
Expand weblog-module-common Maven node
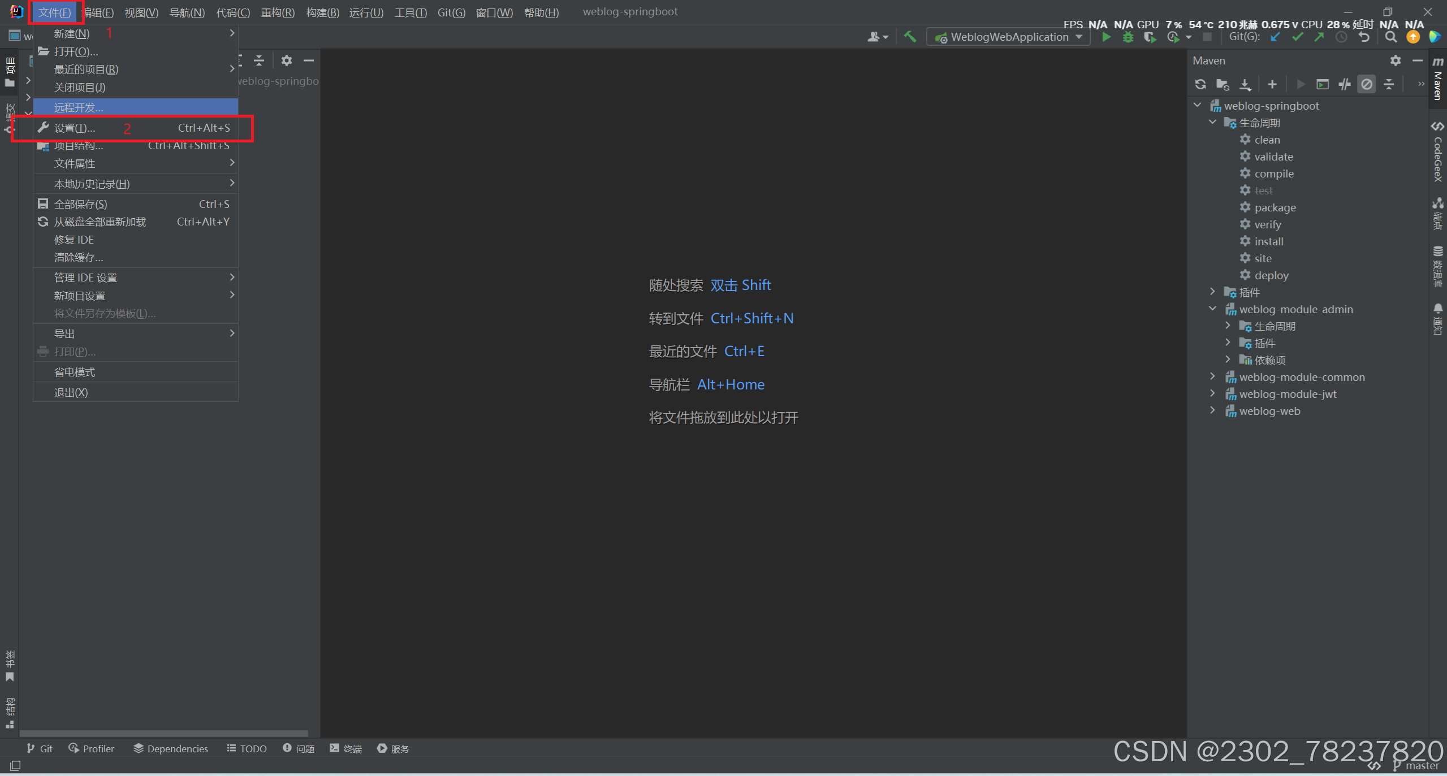point(1212,377)
